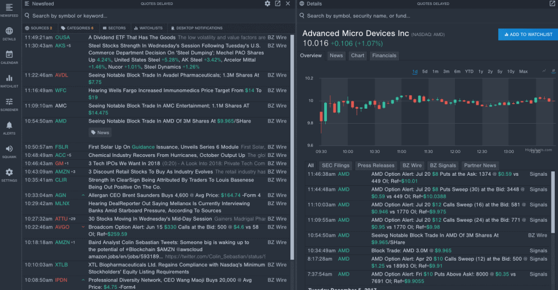
Task: Set chart range to 1d
Action: [x=414, y=72]
